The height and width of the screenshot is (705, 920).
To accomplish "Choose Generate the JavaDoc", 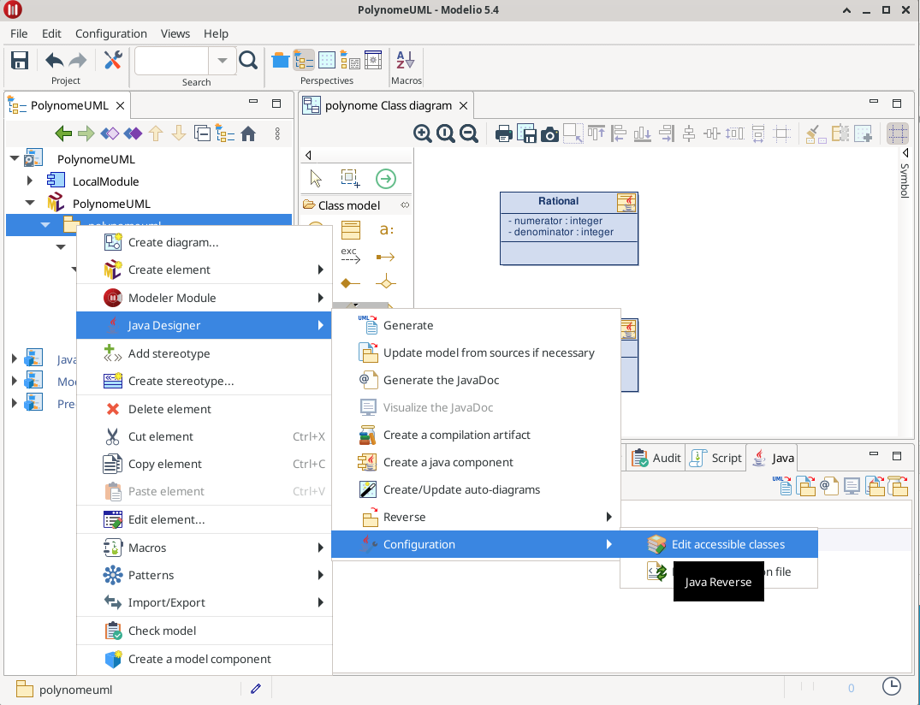I will pyautogui.click(x=477, y=380).
